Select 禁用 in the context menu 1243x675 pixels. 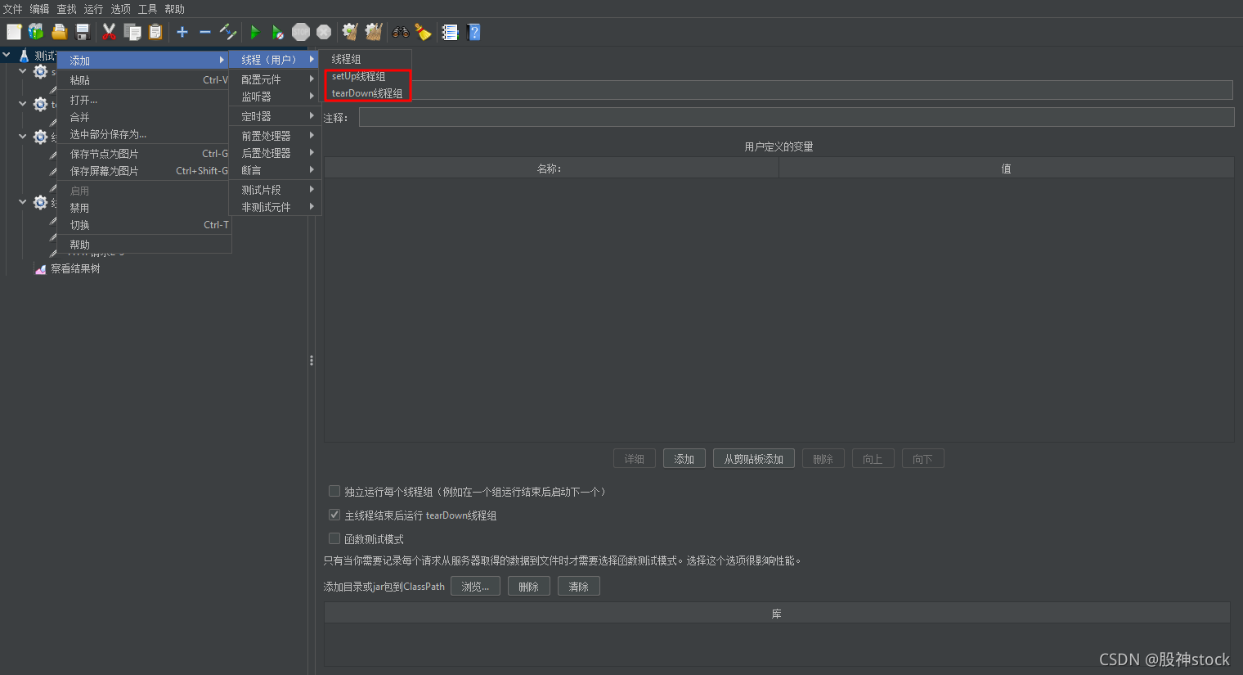coord(144,208)
